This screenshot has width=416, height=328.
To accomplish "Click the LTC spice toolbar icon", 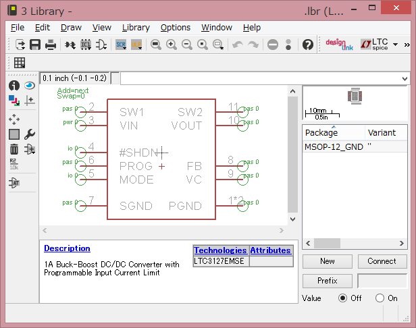I will point(374,45).
